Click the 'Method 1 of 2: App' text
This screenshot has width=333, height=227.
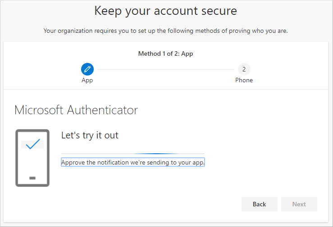point(165,54)
